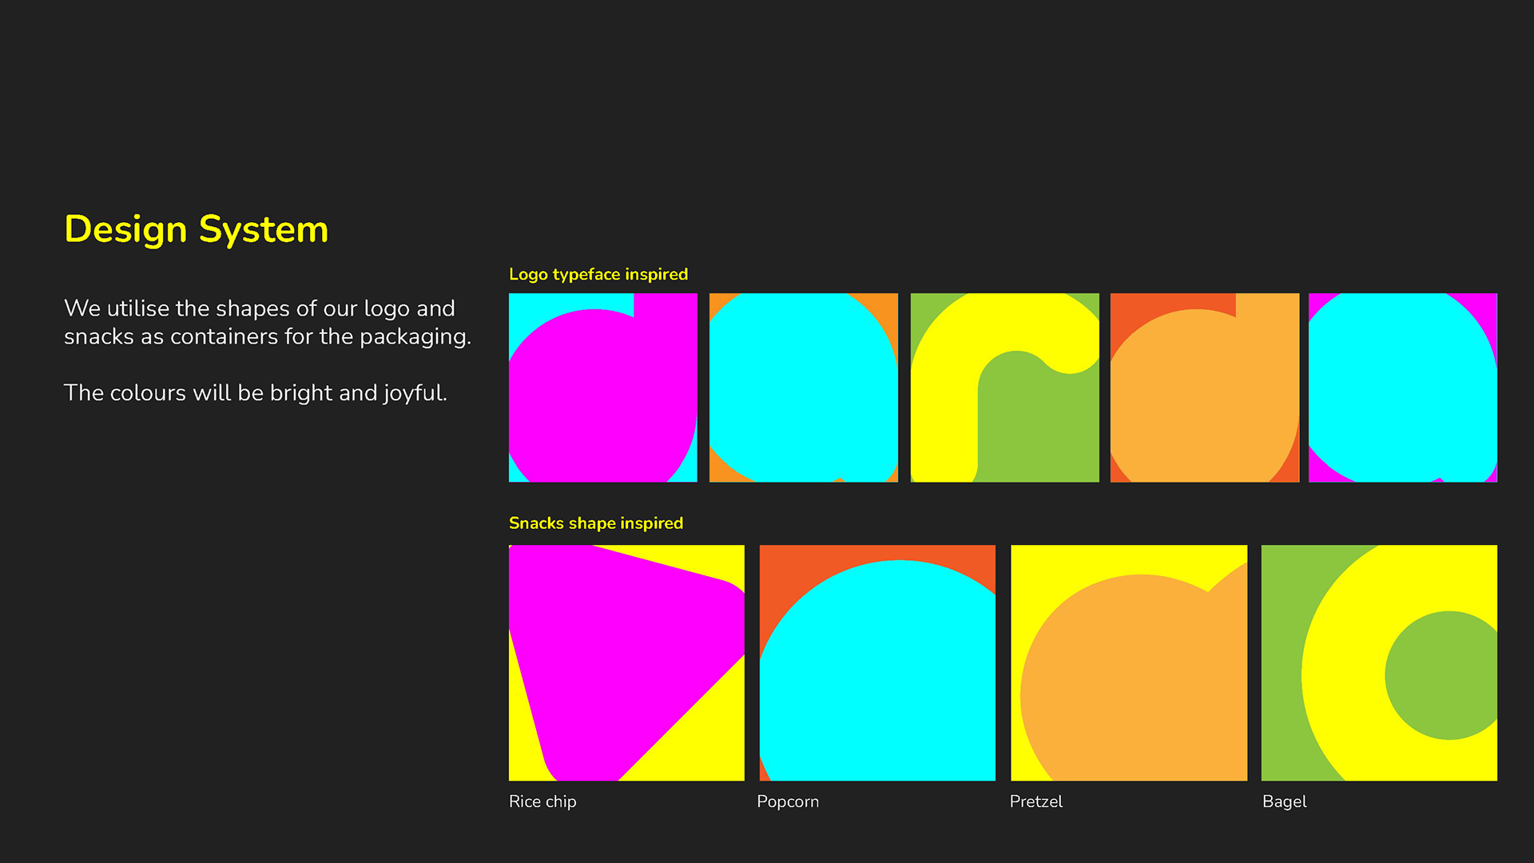The height and width of the screenshot is (863, 1534).
Task: Open the Popcorn cyan circle tile
Action: pyautogui.click(x=877, y=663)
